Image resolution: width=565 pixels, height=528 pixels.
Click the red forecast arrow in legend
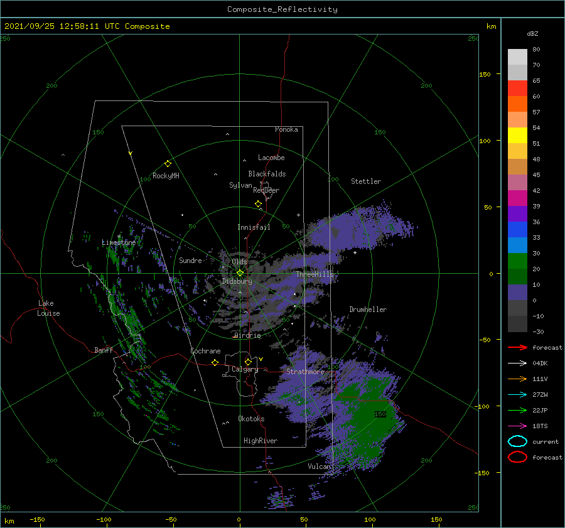click(517, 347)
